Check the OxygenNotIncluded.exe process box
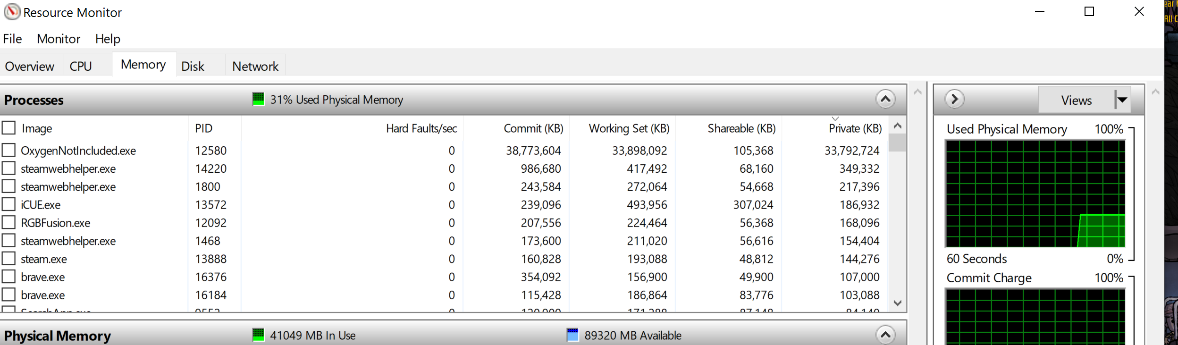This screenshot has height=345, width=1178. [x=8, y=150]
